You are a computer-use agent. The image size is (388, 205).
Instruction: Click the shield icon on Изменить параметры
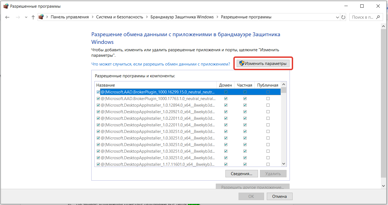pyautogui.click(x=242, y=64)
